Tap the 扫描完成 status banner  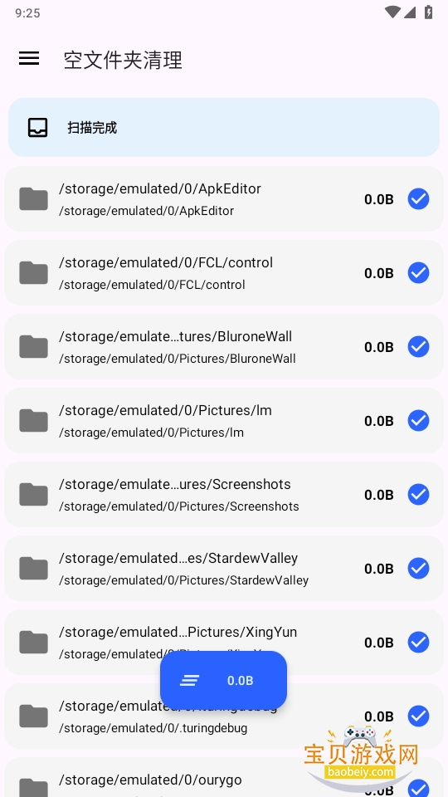point(224,127)
